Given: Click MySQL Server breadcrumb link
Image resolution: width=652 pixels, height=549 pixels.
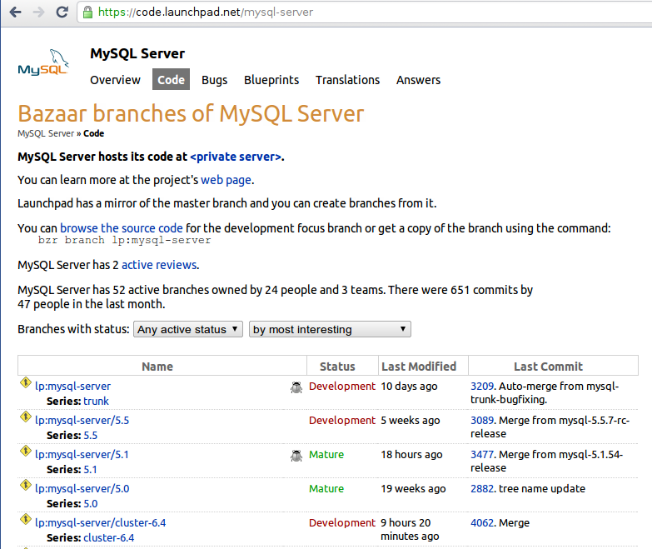Looking at the screenshot, I should click(46, 133).
